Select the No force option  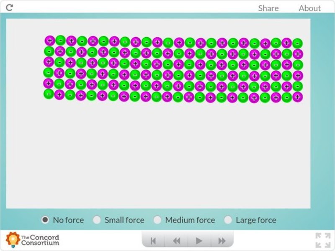point(45,220)
